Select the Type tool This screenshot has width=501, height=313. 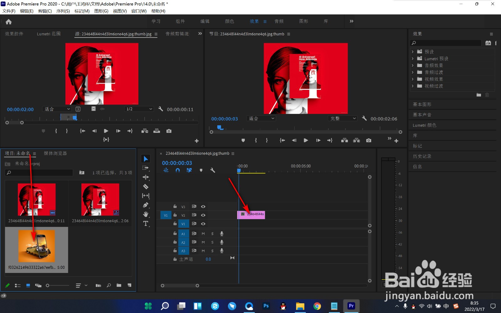(x=146, y=223)
